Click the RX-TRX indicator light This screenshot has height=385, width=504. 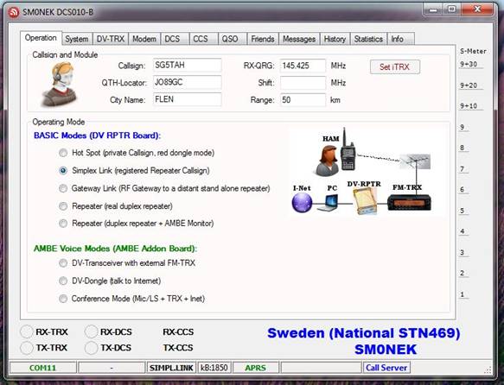point(26,331)
